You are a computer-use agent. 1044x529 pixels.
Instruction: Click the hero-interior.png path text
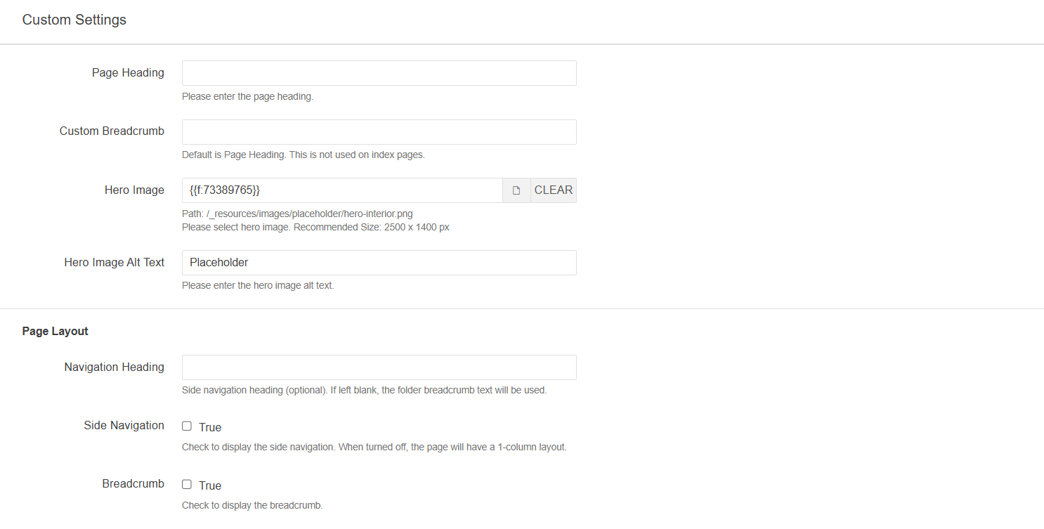(x=297, y=214)
